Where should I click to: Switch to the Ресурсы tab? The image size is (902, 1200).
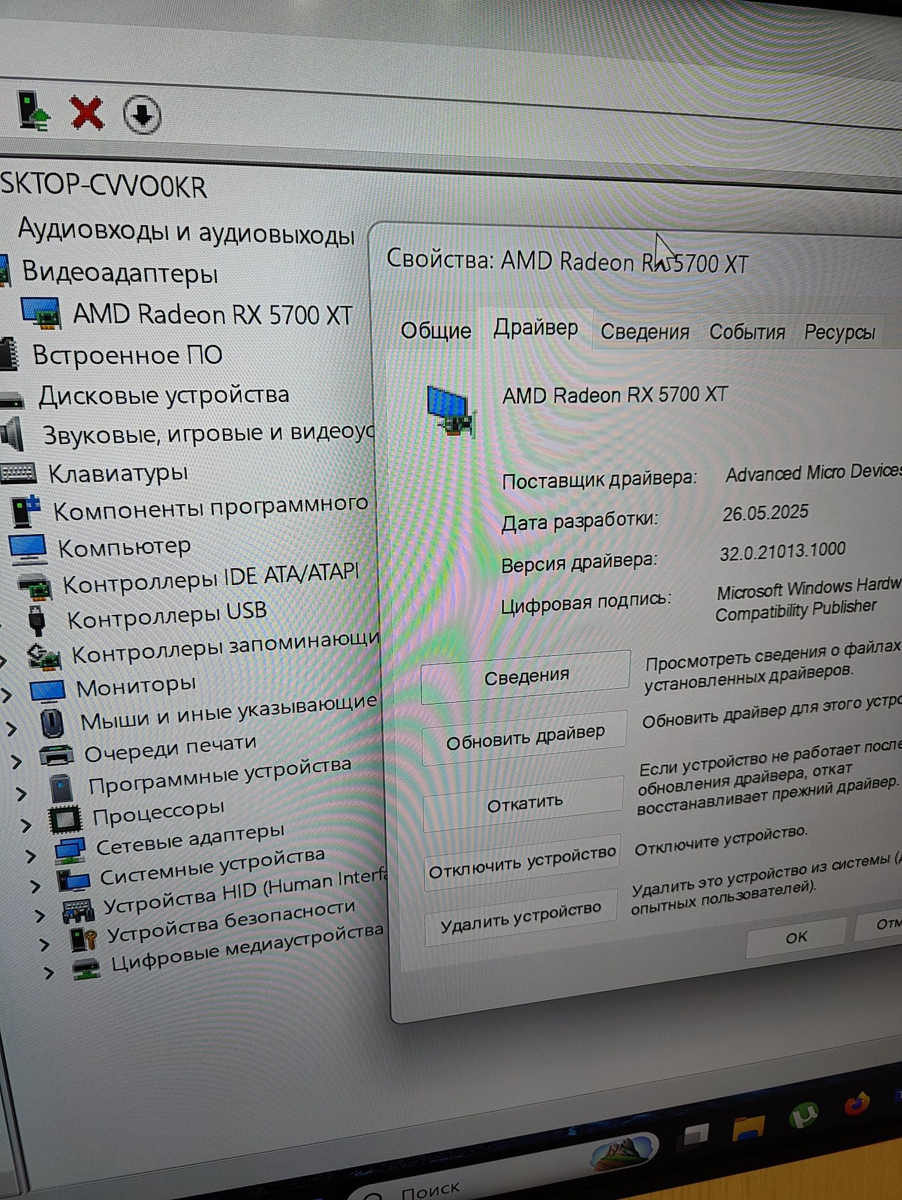[x=840, y=332]
